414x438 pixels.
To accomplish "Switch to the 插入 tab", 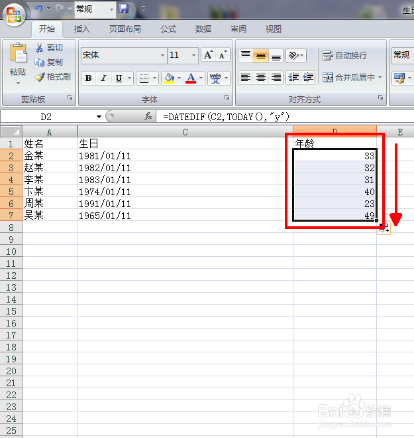I will tap(81, 29).
